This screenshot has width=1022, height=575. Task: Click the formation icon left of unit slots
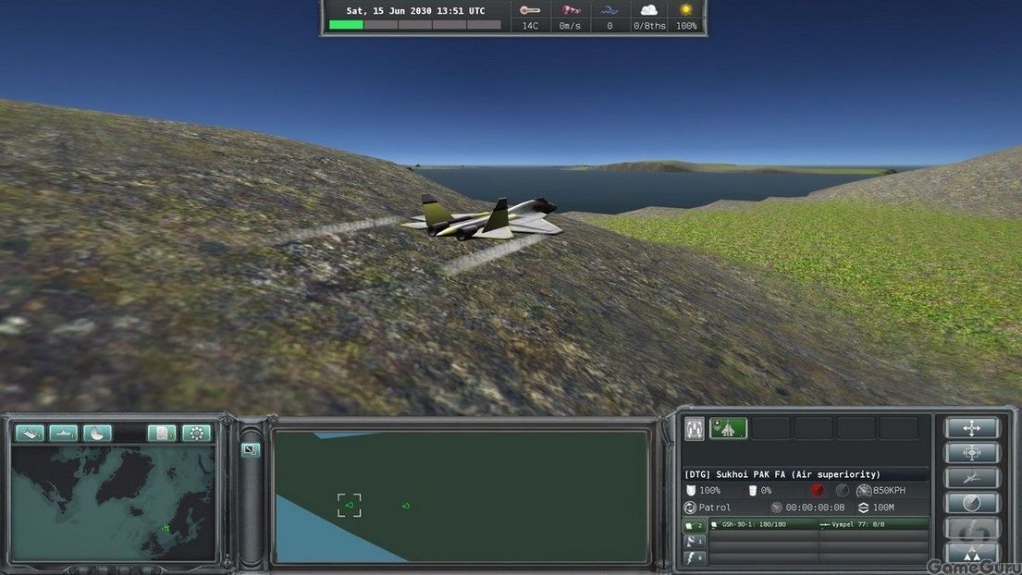click(695, 429)
